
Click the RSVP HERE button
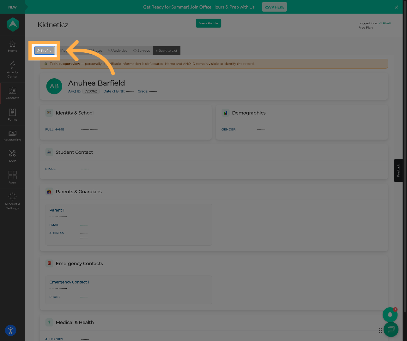point(274,7)
